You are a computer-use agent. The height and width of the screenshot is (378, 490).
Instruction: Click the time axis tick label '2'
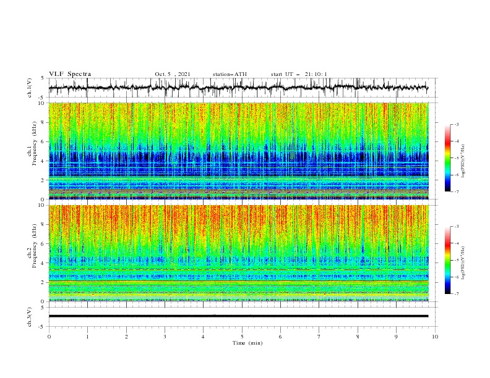(126, 337)
